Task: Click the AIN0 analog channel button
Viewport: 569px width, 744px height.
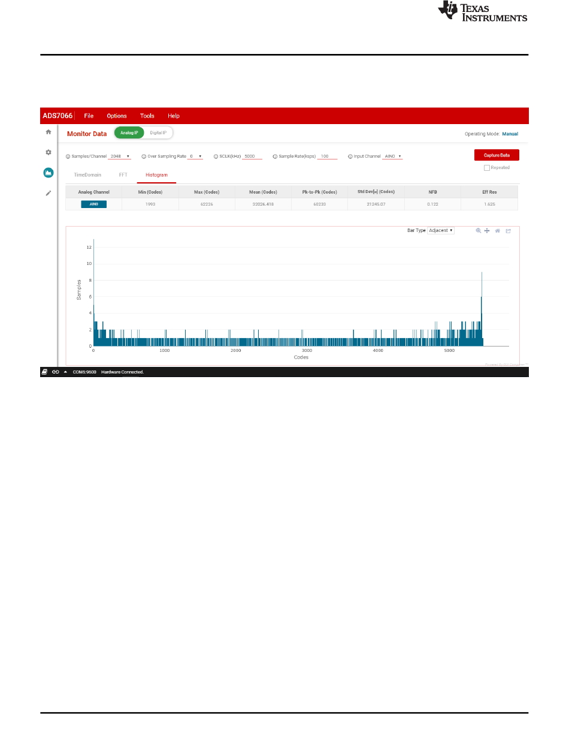Action: pyautogui.click(x=93, y=204)
